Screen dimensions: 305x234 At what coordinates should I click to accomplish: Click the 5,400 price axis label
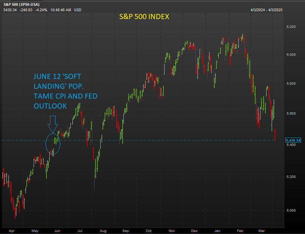tap(291, 145)
